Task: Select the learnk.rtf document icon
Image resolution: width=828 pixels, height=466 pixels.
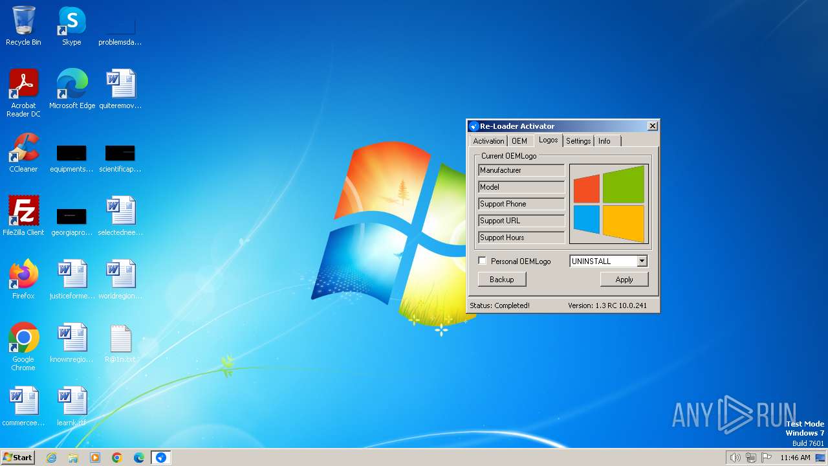Action: [71, 406]
